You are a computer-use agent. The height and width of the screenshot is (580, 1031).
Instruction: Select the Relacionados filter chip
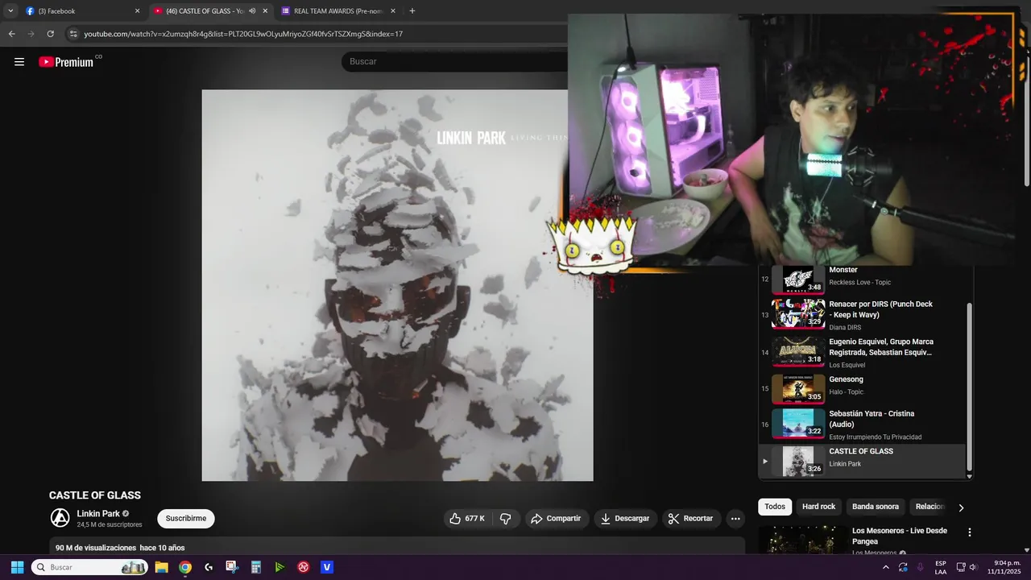[x=930, y=507]
